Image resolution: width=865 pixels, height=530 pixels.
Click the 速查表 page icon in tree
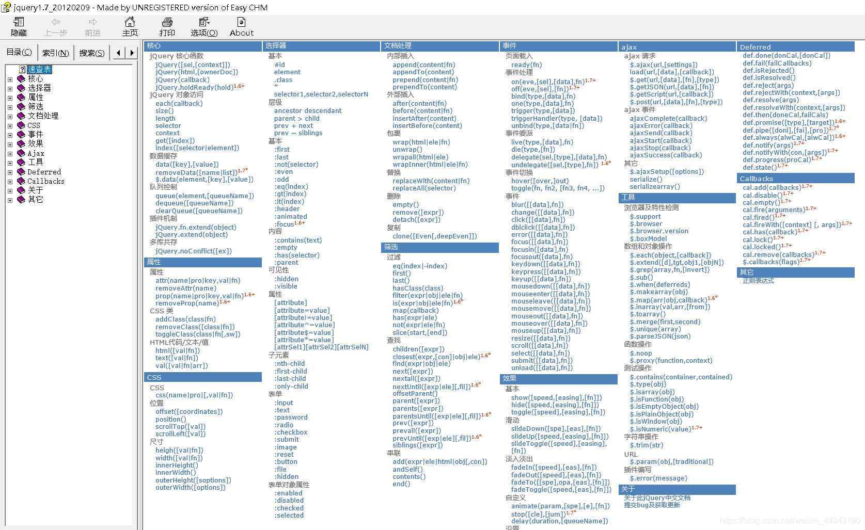[x=22, y=69]
